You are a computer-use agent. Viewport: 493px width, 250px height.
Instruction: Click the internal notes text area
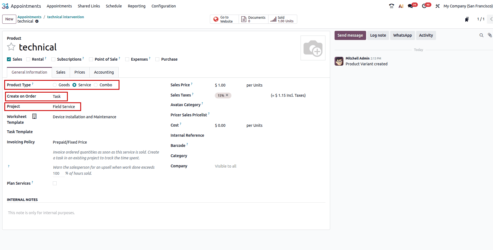coord(166,213)
